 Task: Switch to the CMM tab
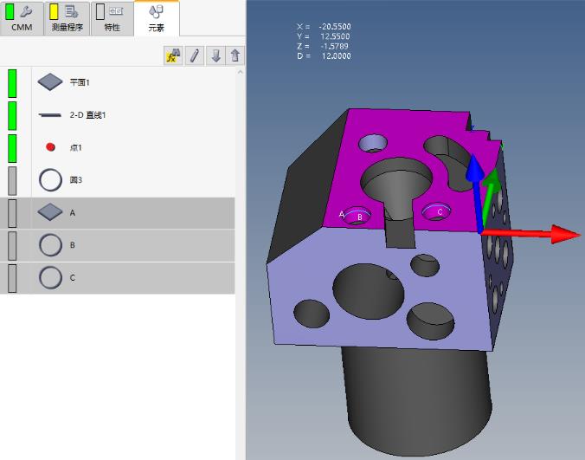point(22,18)
